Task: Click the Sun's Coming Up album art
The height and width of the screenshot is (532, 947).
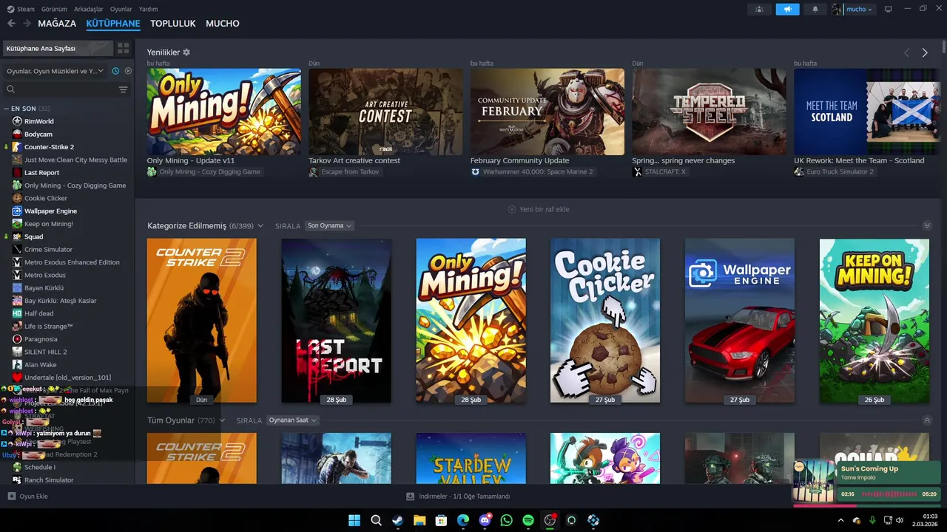Action: [x=814, y=482]
